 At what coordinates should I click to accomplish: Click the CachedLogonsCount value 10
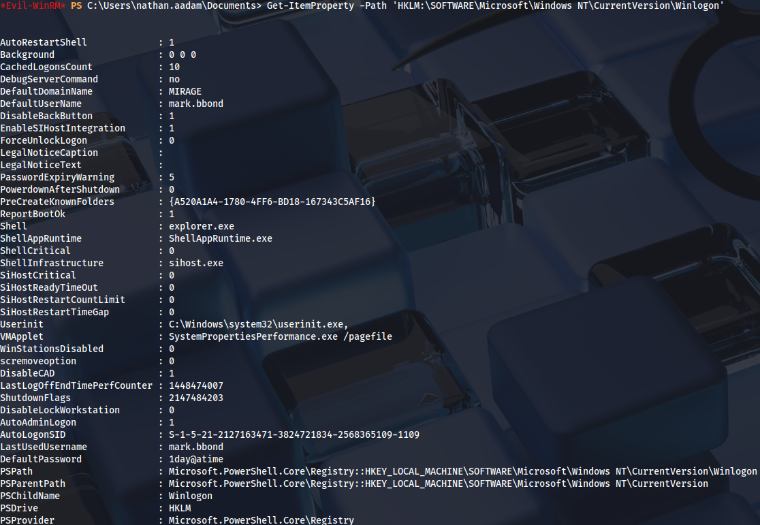point(174,67)
